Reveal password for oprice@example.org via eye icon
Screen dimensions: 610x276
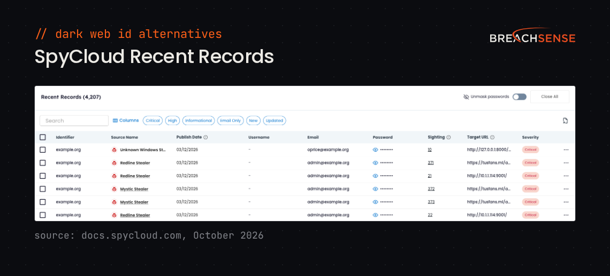tap(376, 150)
